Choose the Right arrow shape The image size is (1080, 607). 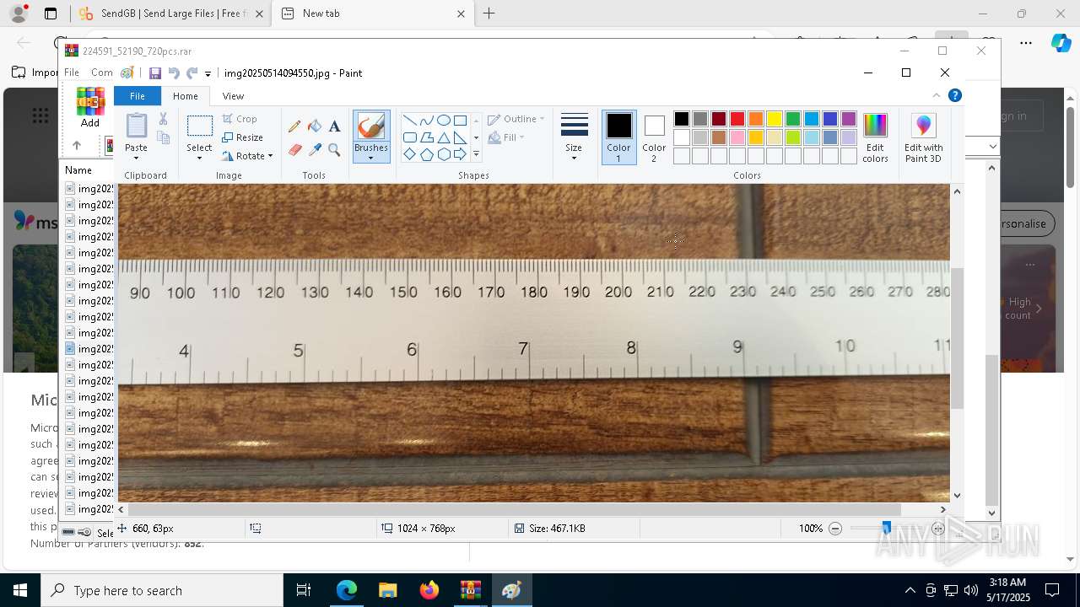(x=460, y=154)
